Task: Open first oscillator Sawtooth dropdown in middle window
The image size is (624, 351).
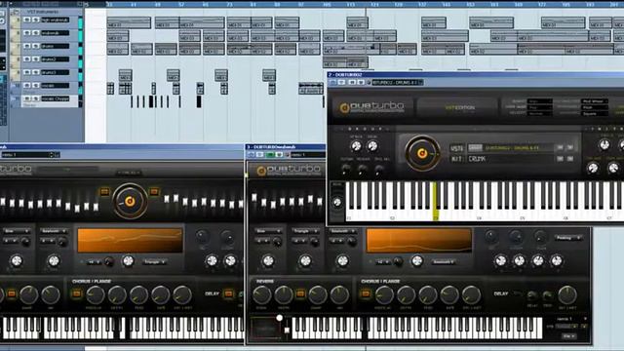Action: click(x=342, y=231)
